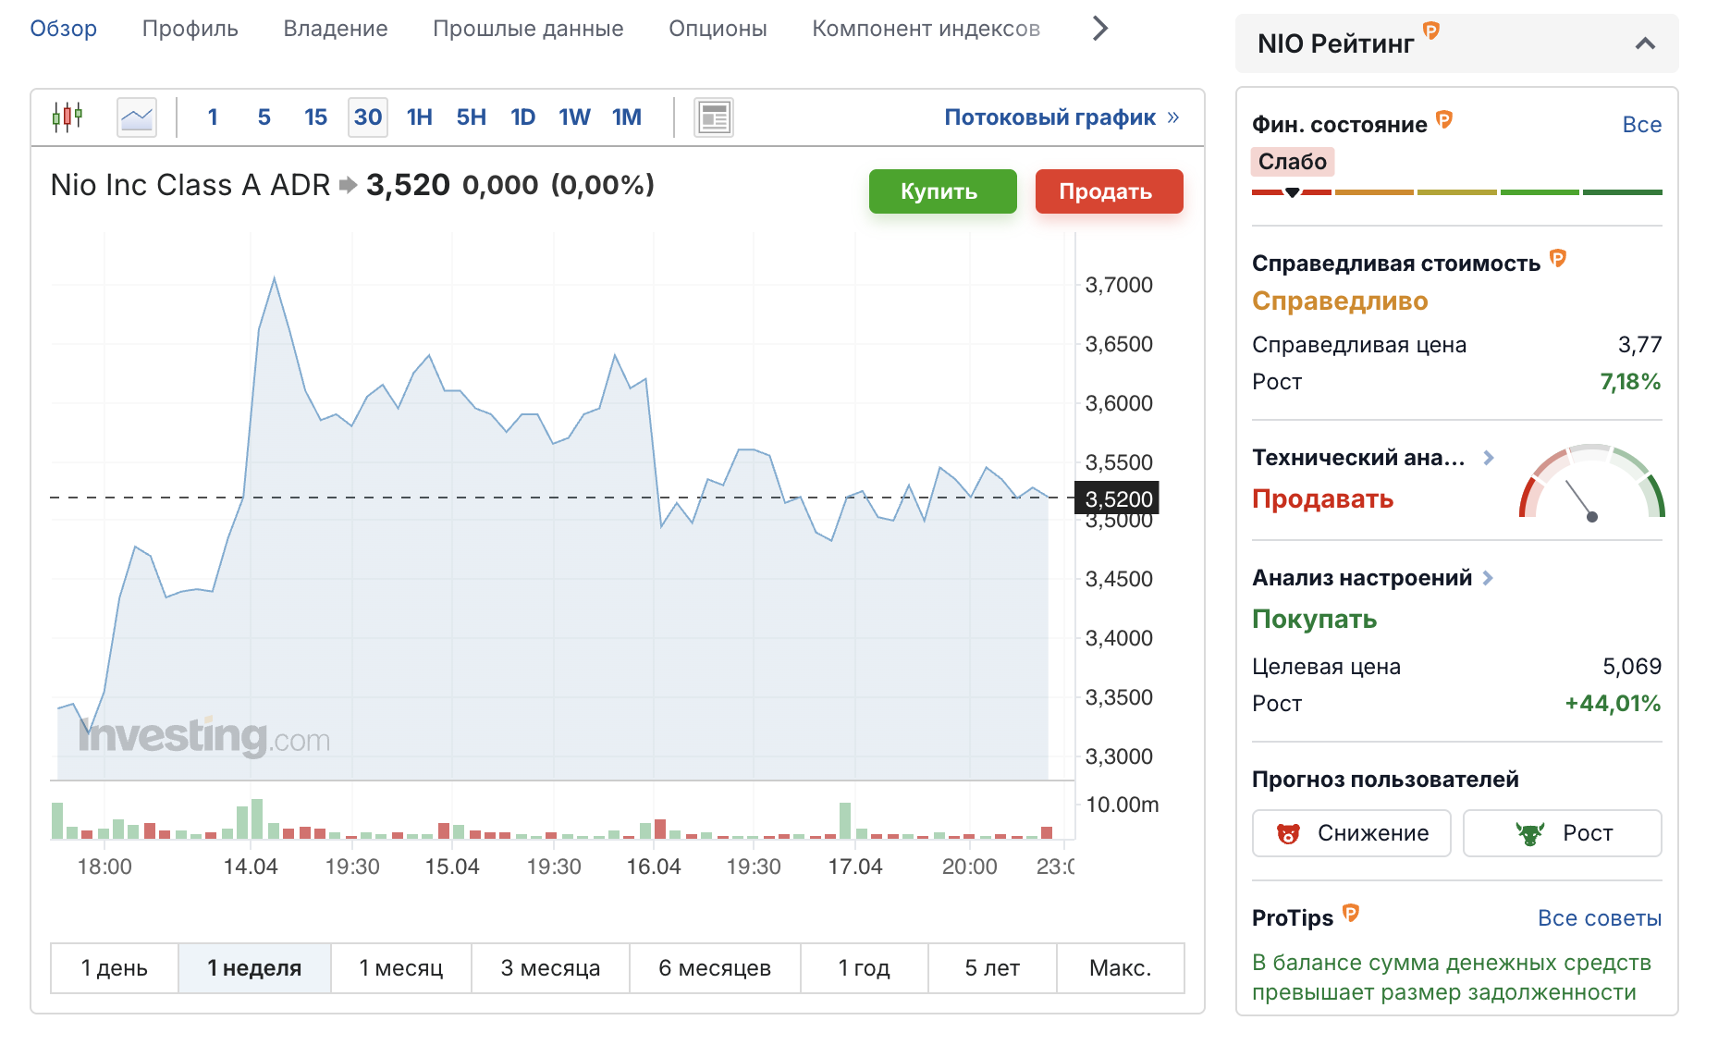
Task: Vote Снижение in user forecast
Action: pos(1351,833)
